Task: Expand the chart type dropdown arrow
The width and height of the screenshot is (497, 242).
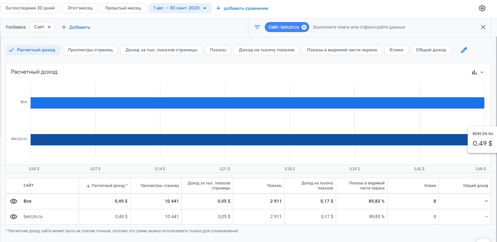Action: pos(482,72)
